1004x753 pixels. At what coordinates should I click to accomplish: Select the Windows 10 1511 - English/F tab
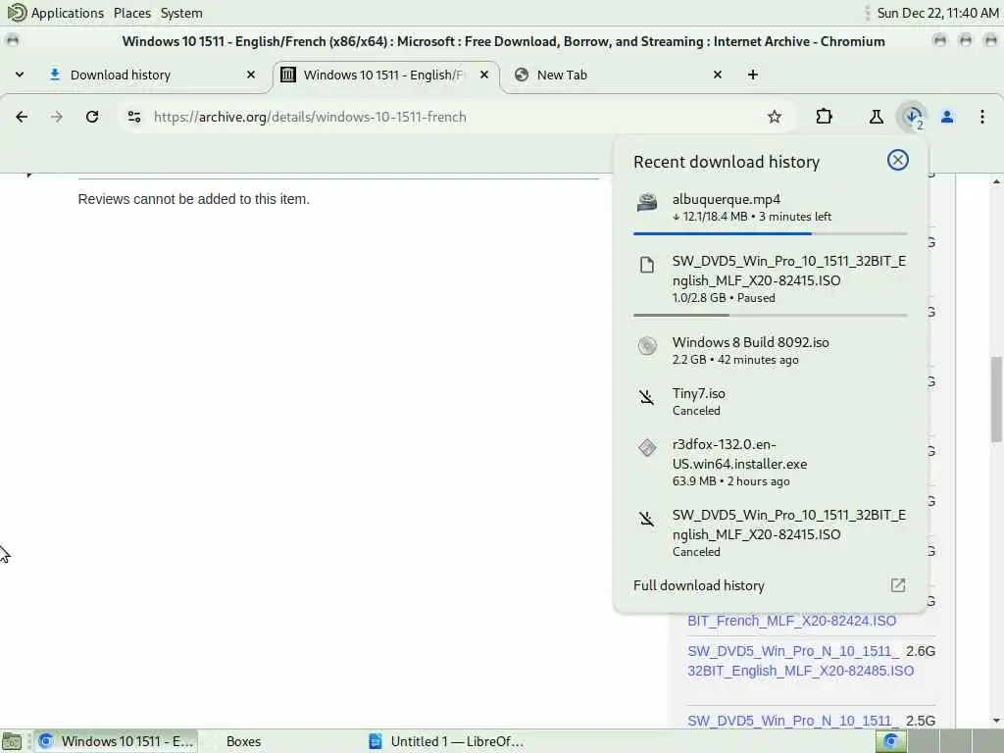(x=386, y=75)
